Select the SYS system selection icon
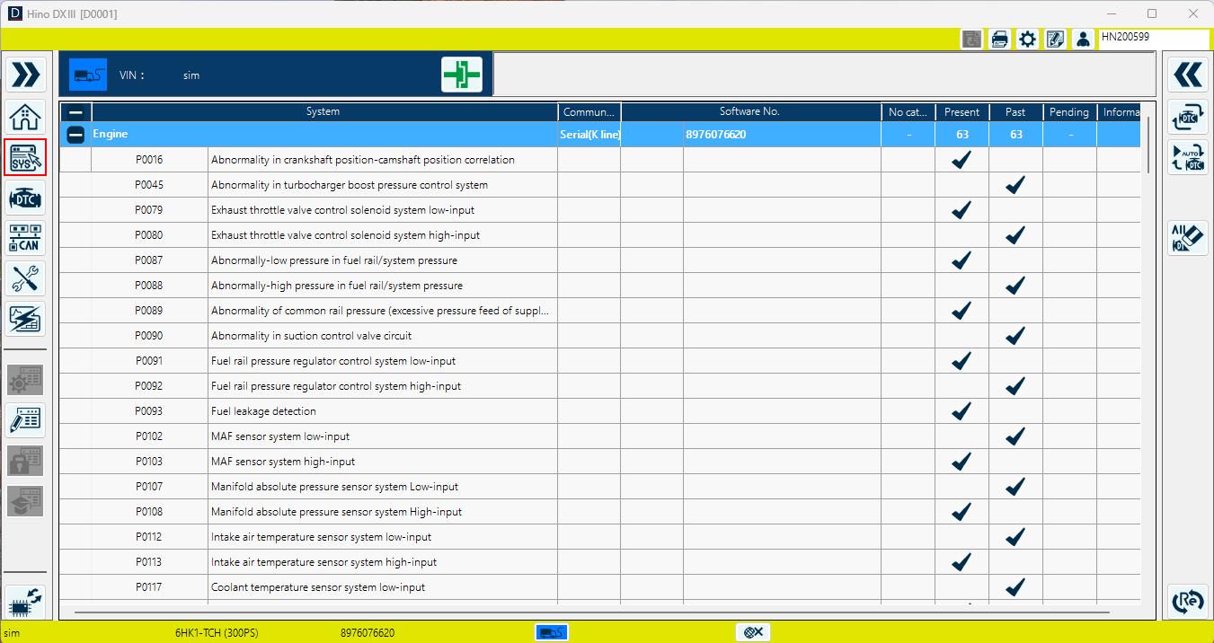1214x643 pixels. (25, 157)
